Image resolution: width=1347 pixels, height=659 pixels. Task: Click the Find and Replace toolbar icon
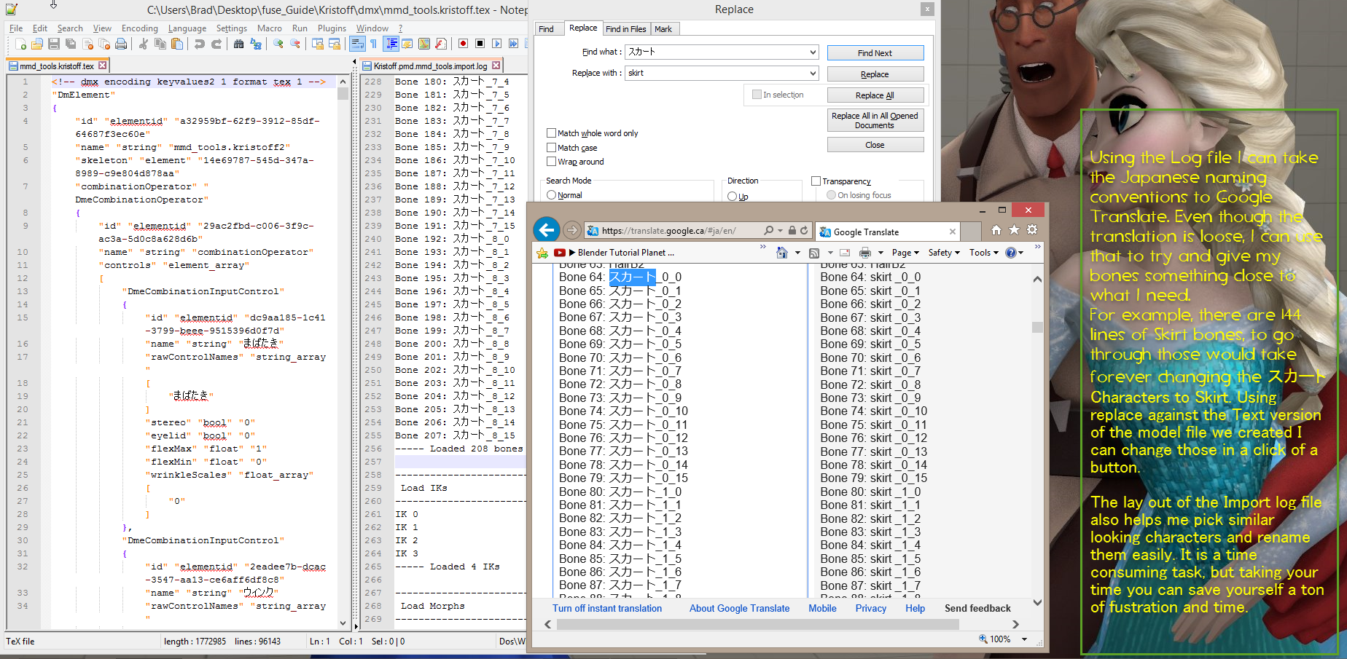pyautogui.click(x=256, y=44)
